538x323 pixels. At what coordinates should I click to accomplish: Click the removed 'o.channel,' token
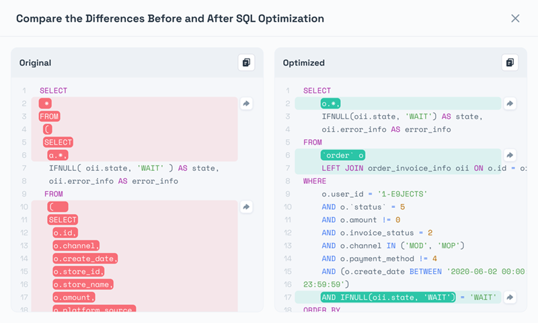point(77,245)
